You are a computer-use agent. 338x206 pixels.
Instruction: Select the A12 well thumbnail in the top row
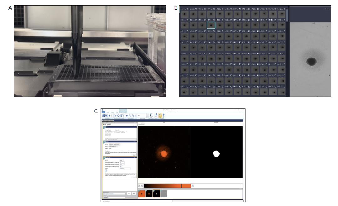(282, 14)
